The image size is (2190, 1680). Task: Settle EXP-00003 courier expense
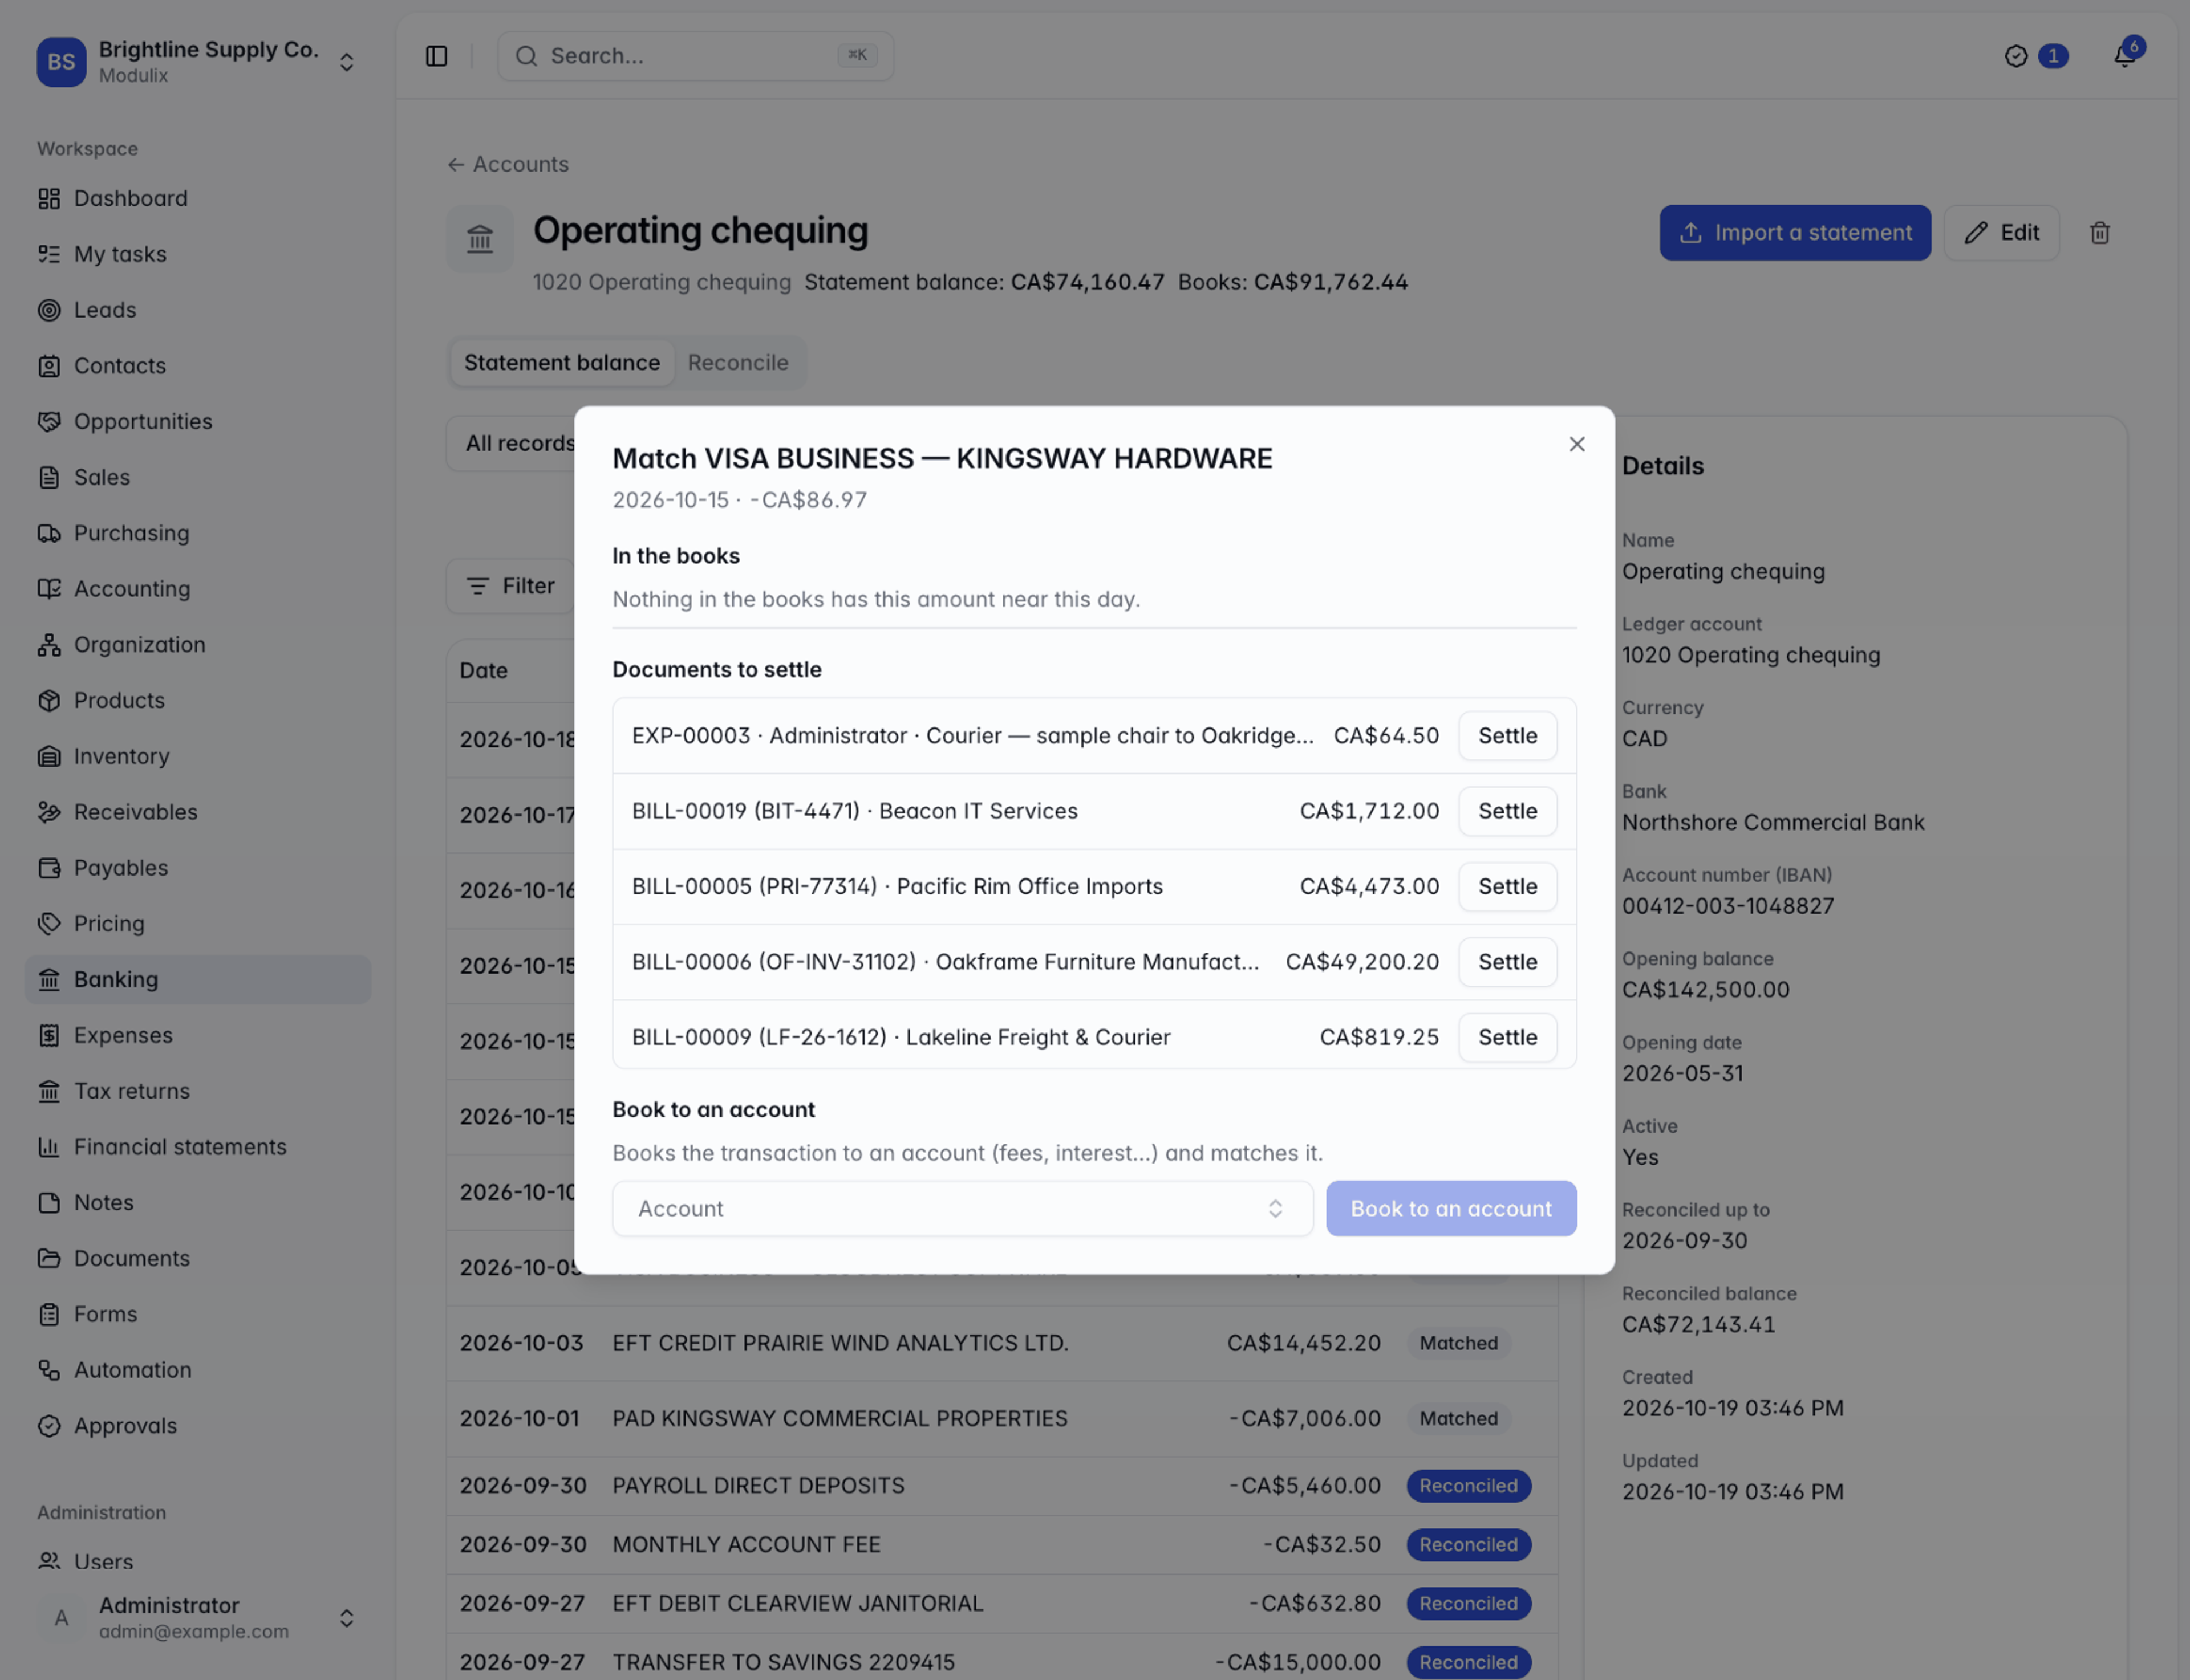tap(1507, 736)
